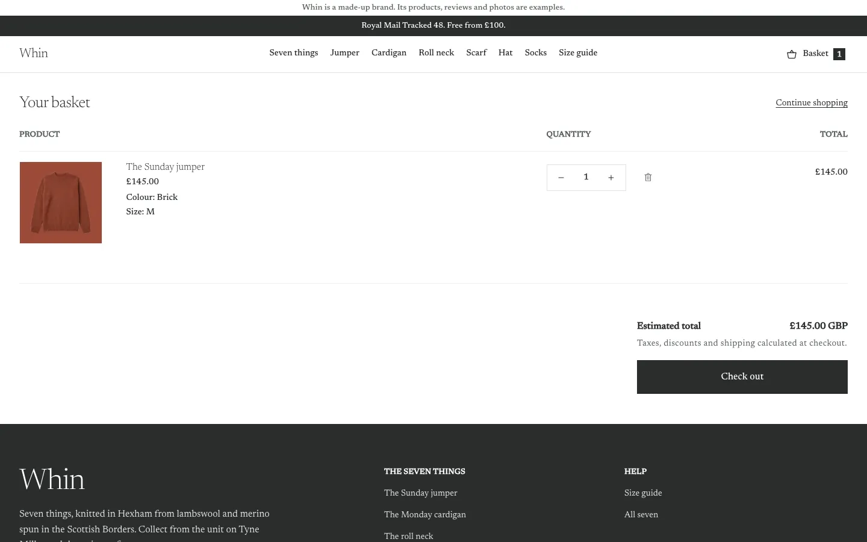This screenshot has width=867, height=542.
Task: Remove the Sunday jumper with trash icon
Action: tap(648, 177)
